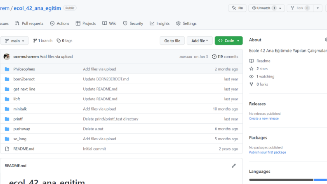Open the Philosophers folder name
The height and width of the screenshot is (184, 327).
(24, 69)
